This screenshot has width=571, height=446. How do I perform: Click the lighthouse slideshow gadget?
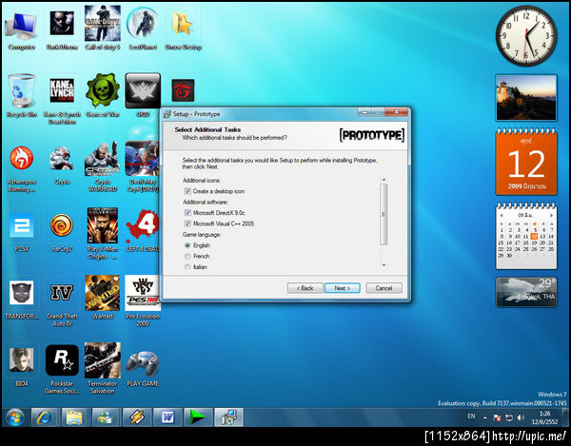[526, 98]
